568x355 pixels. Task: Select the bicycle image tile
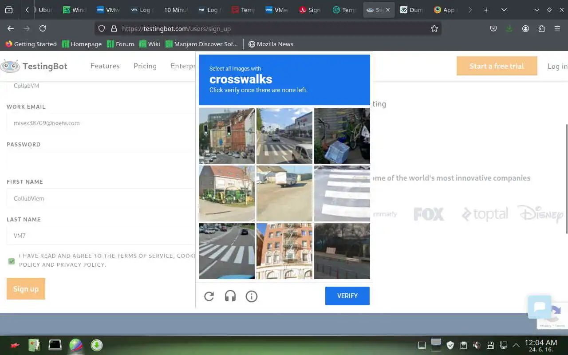click(342, 136)
